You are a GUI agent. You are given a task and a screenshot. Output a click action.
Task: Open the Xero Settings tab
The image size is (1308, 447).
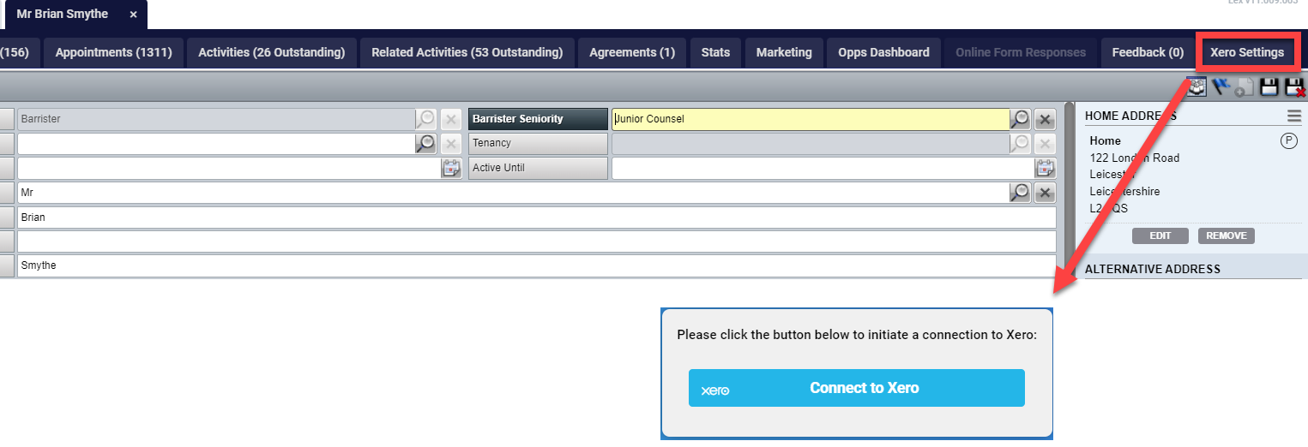tap(1247, 52)
